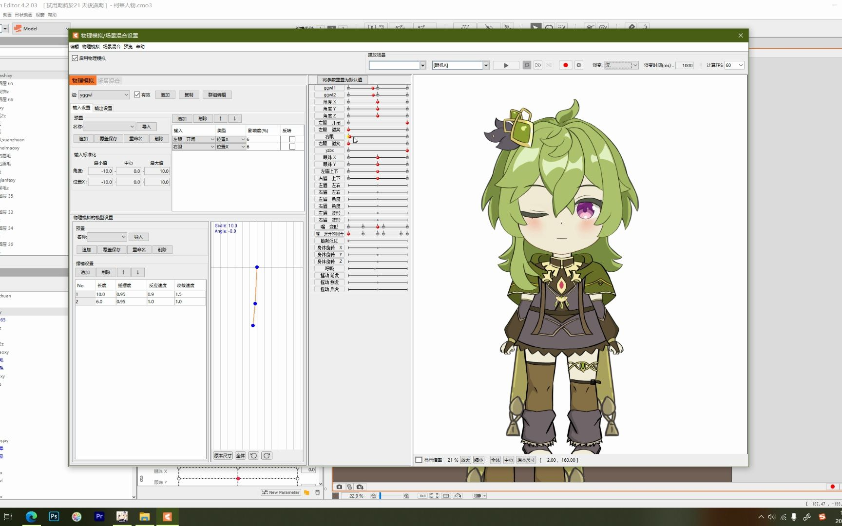Click 将参数重置为默认值 button
842x526 pixels.
pos(342,80)
